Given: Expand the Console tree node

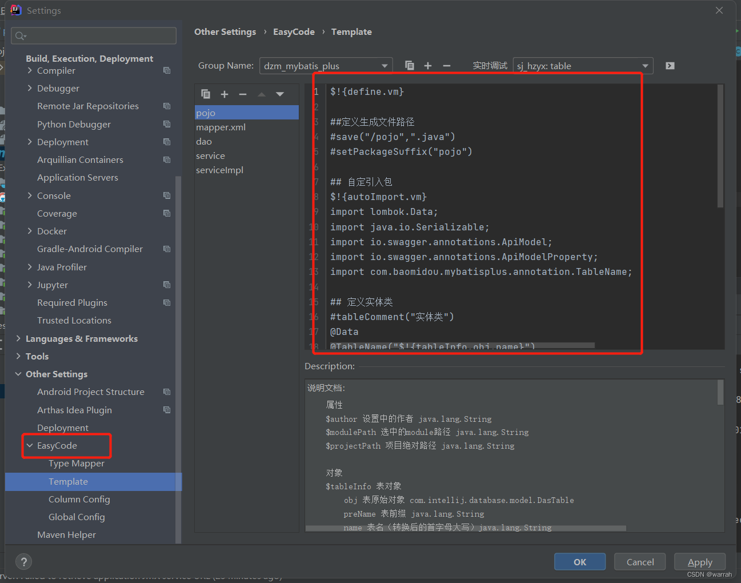Looking at the screenshot, I should (30, 195).
